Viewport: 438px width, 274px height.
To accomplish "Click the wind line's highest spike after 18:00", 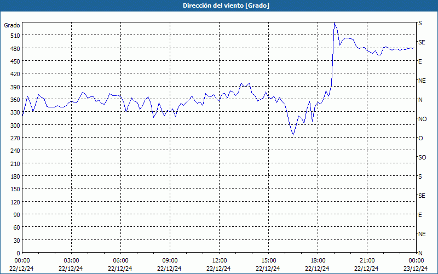I will (335, 23).
